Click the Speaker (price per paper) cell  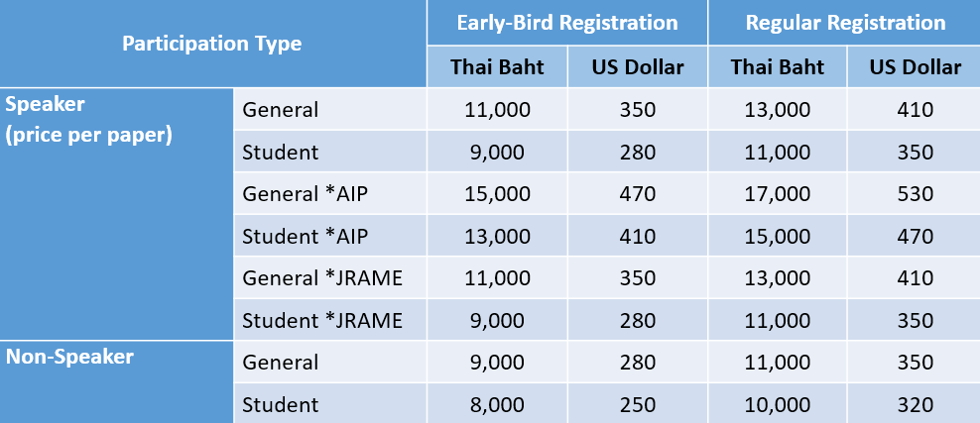pyautogui.click(x=117, y=214)
